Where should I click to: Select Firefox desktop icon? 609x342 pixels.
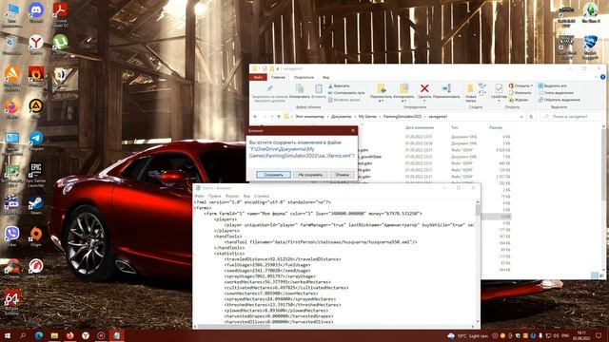coord(11,108)
